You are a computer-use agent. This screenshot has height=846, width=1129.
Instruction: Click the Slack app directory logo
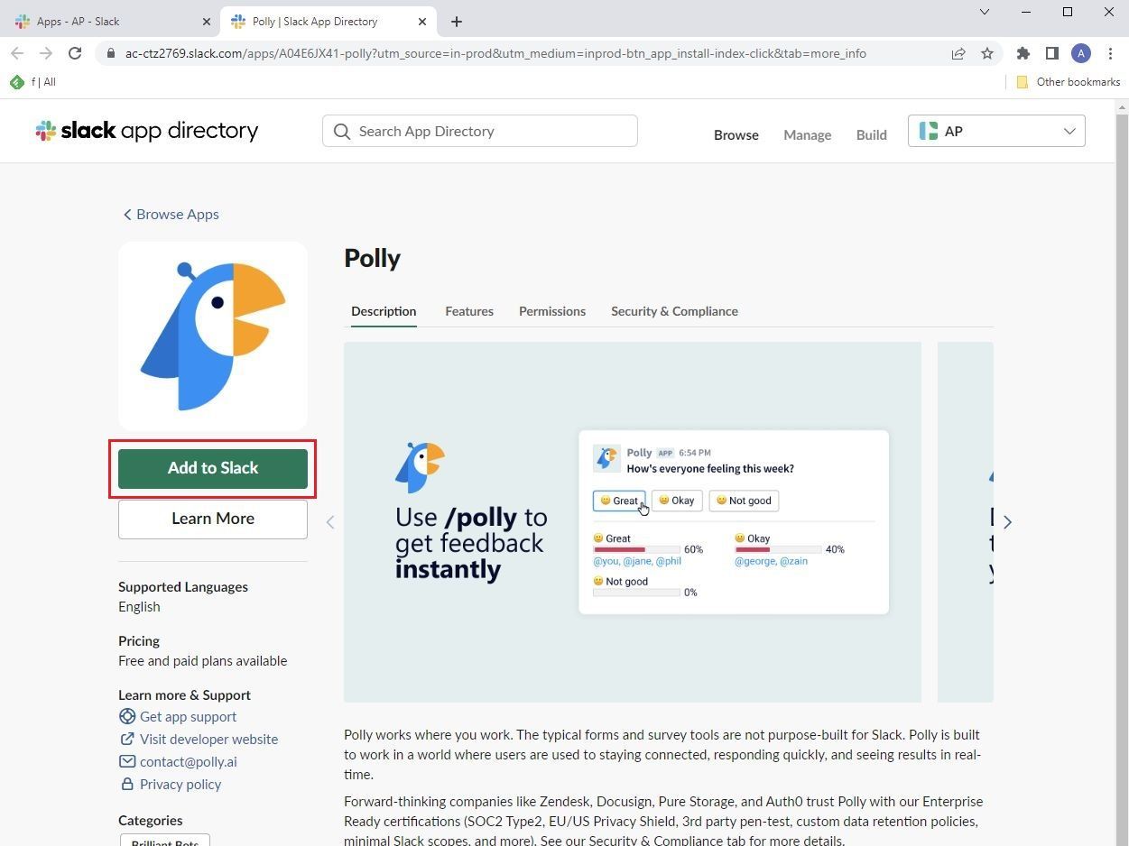146,130
